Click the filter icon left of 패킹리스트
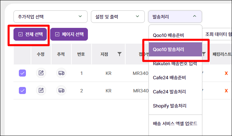The image size is (232, 136). (204, 54)
